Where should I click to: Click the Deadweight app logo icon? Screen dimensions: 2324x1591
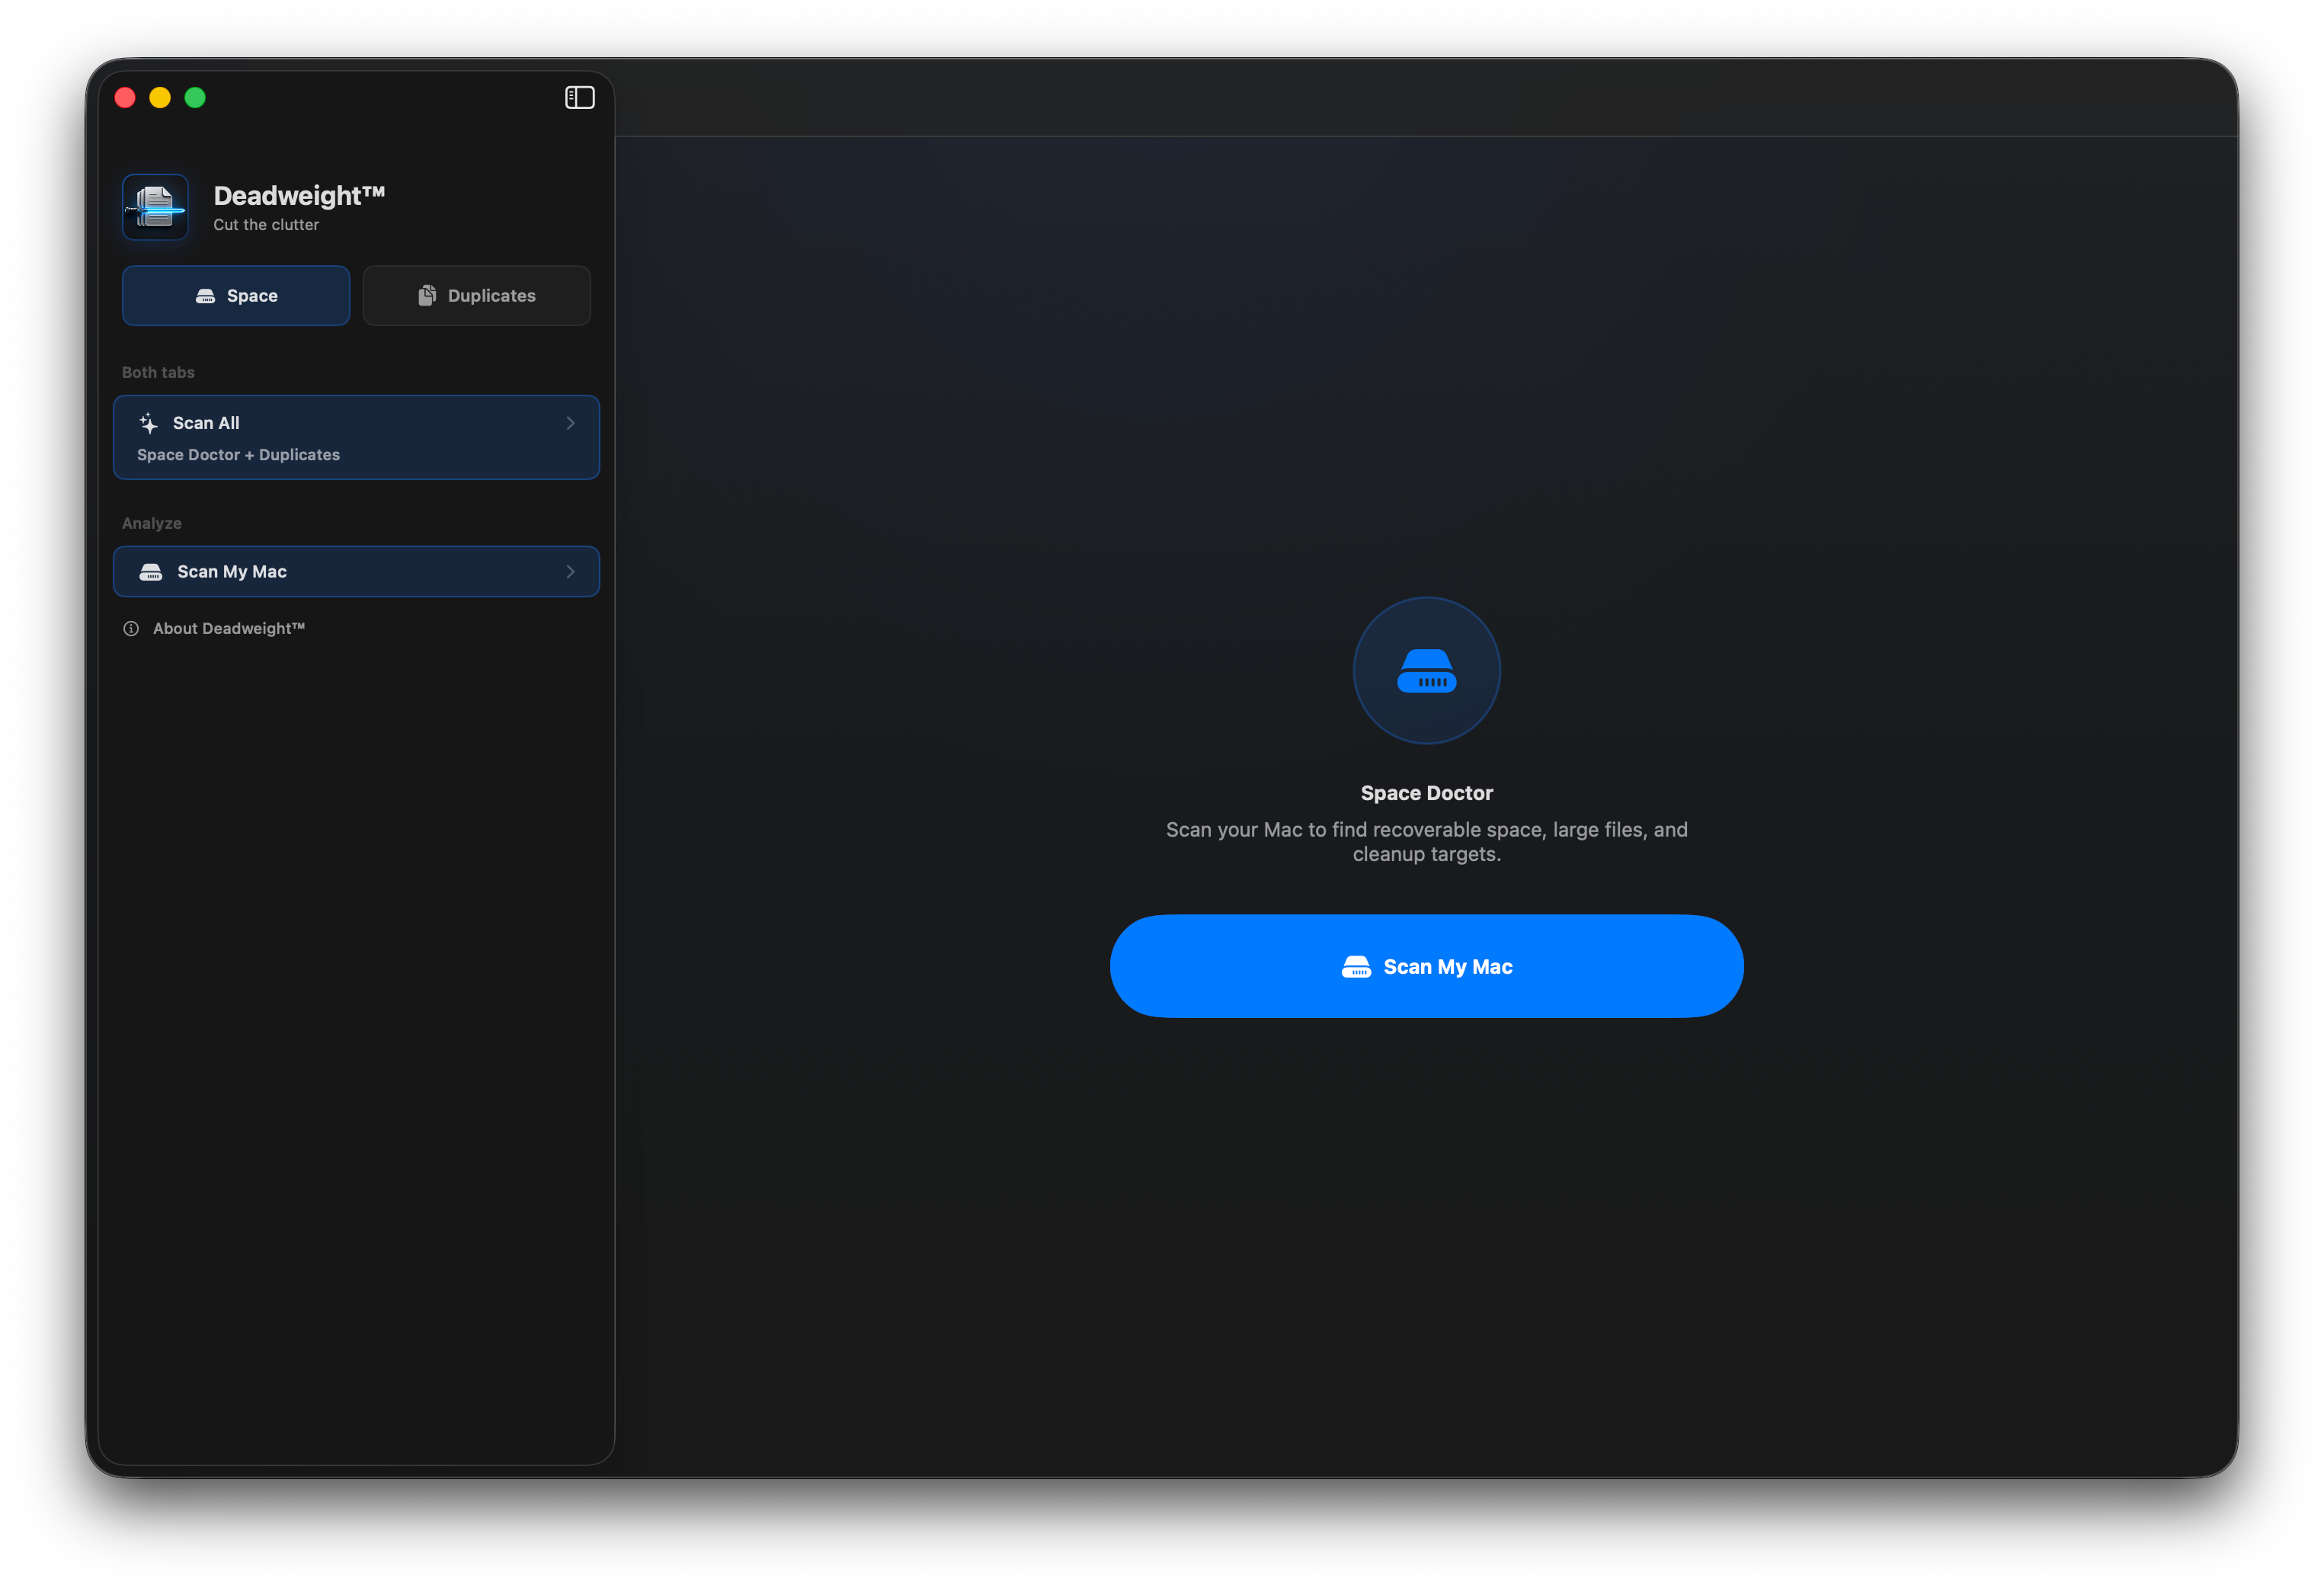pyautogui.click(x=155, y=207)
